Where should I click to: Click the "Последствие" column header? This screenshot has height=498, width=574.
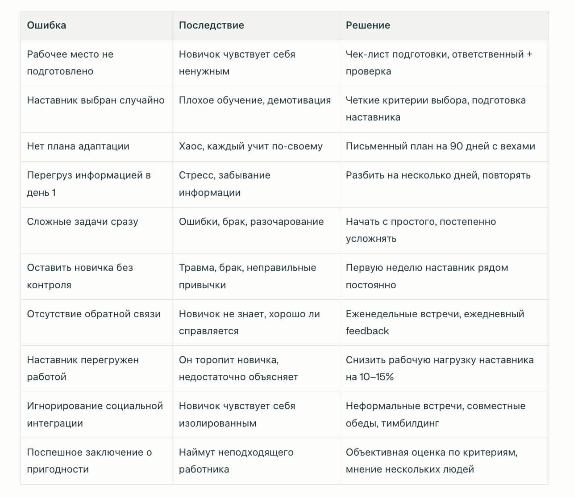point(212,25)
